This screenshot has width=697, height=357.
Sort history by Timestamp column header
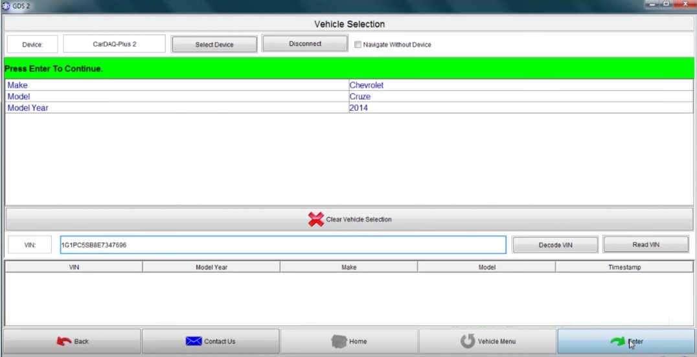click(x=624, y=267)
